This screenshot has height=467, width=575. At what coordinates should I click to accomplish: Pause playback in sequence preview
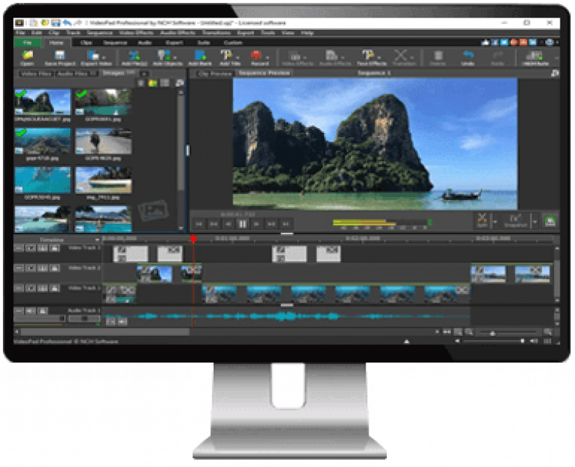pos(242,223)
